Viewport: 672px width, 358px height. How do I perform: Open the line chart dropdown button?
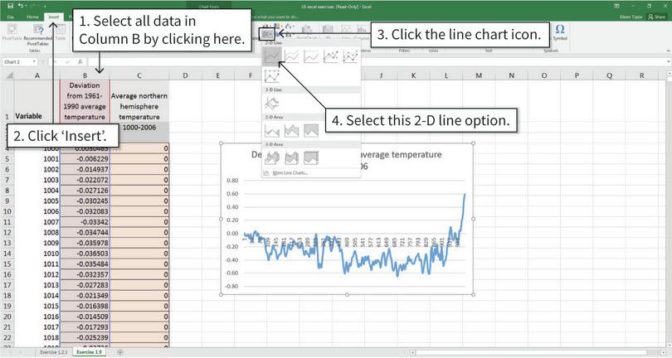pyautogui.click(x=267, y=32)
